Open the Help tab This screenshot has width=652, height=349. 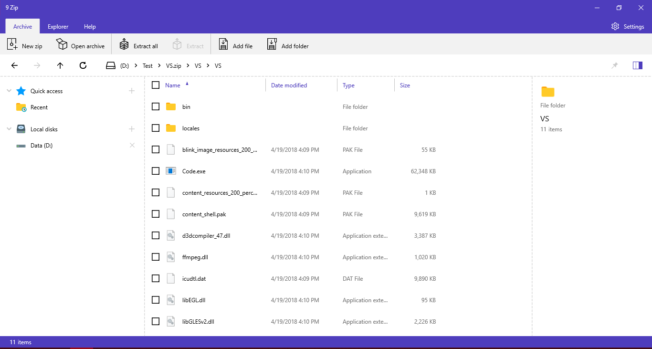[90, 27]
